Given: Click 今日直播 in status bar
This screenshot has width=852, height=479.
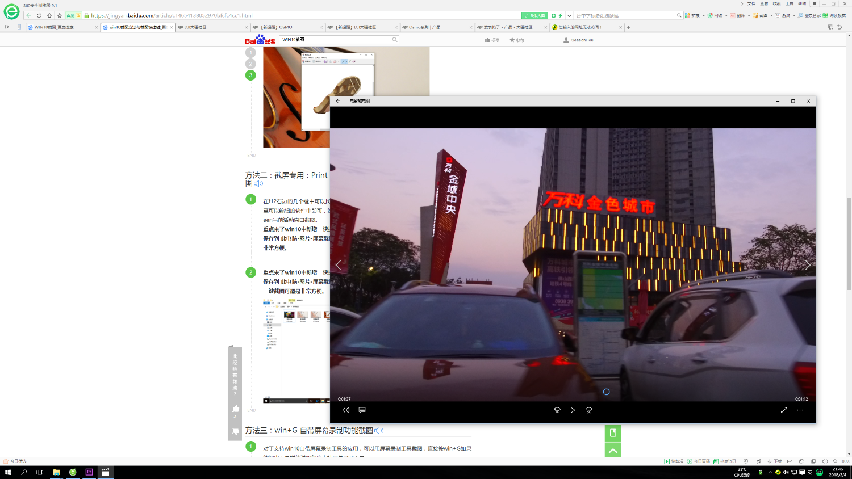Looking at the screenshot, I should tap(699, 461).
